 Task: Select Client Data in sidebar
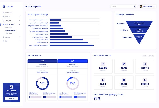point(9,33)
